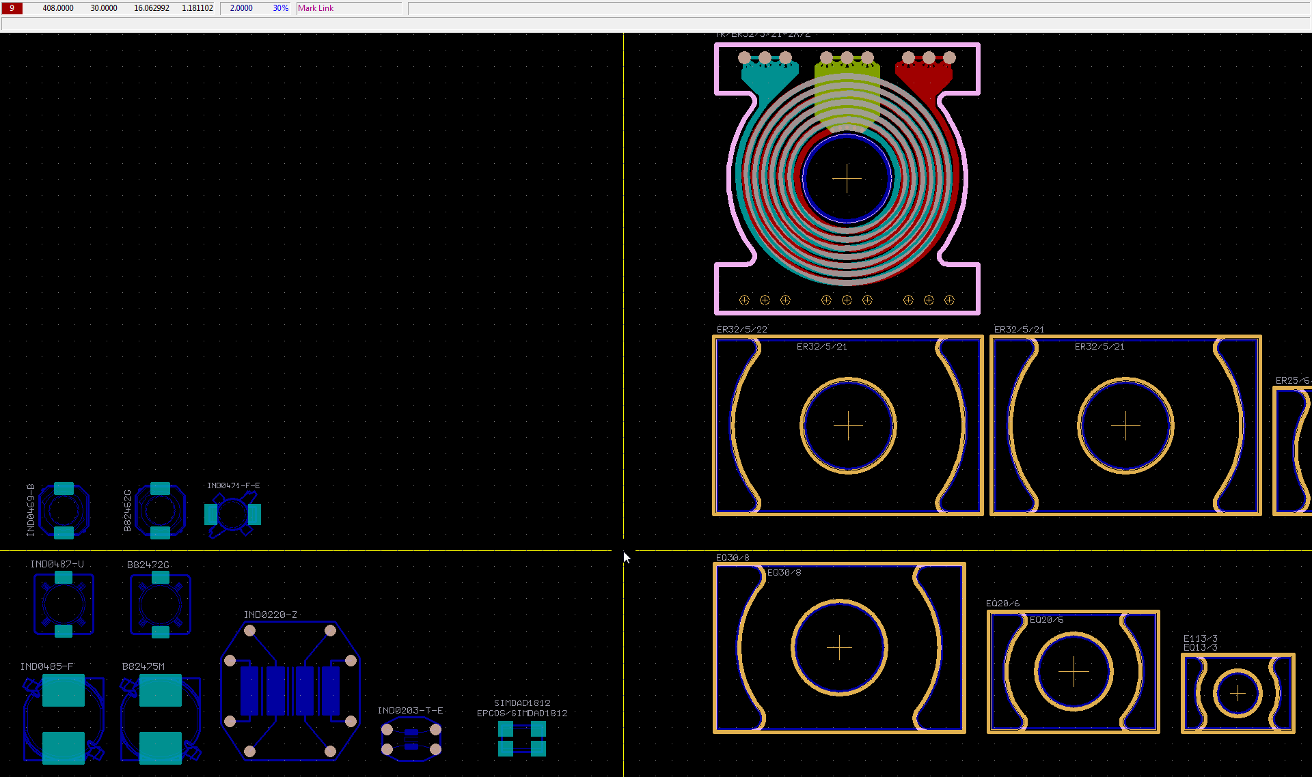Select the IND0487-U inductor footprint
Screen dimensions: 1312x777
(64, 605)
